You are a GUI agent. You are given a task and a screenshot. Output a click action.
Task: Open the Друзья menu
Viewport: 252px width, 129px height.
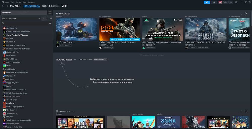click(18, 2)
